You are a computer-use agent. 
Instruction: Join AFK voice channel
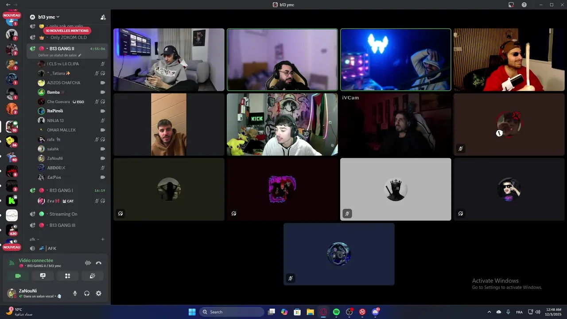(67, 249)
